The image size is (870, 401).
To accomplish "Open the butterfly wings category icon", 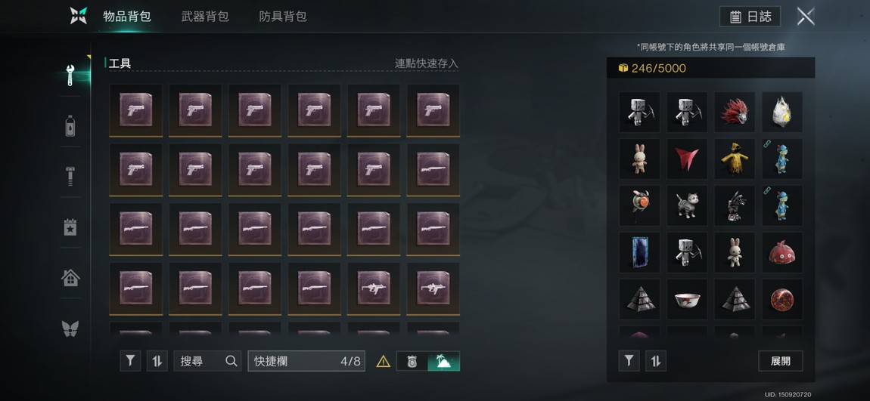I will 70,329.
